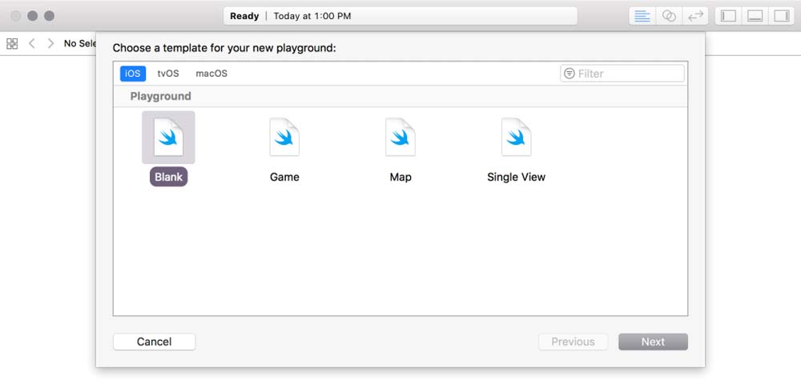Click the Map template label
Viewport: 801px width, 388px height.
tap(400, 177)
